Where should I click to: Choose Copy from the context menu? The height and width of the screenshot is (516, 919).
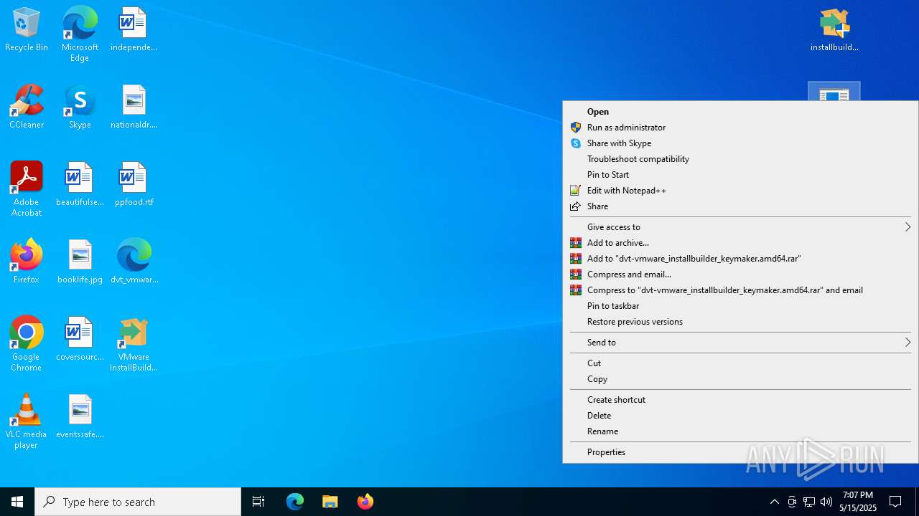tap(740, 379)
